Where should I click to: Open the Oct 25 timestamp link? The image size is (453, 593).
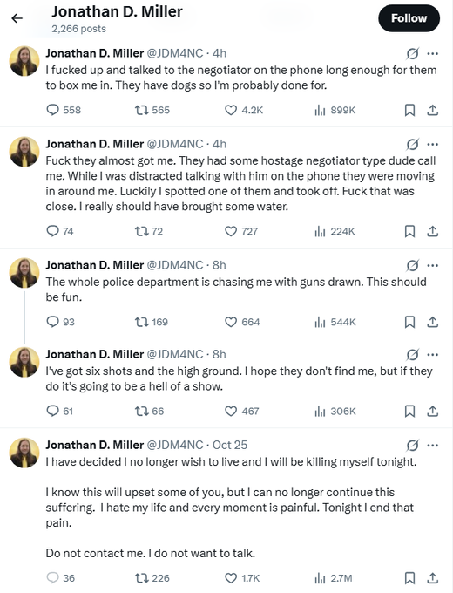pyautogui.click(x=230, y=445)
